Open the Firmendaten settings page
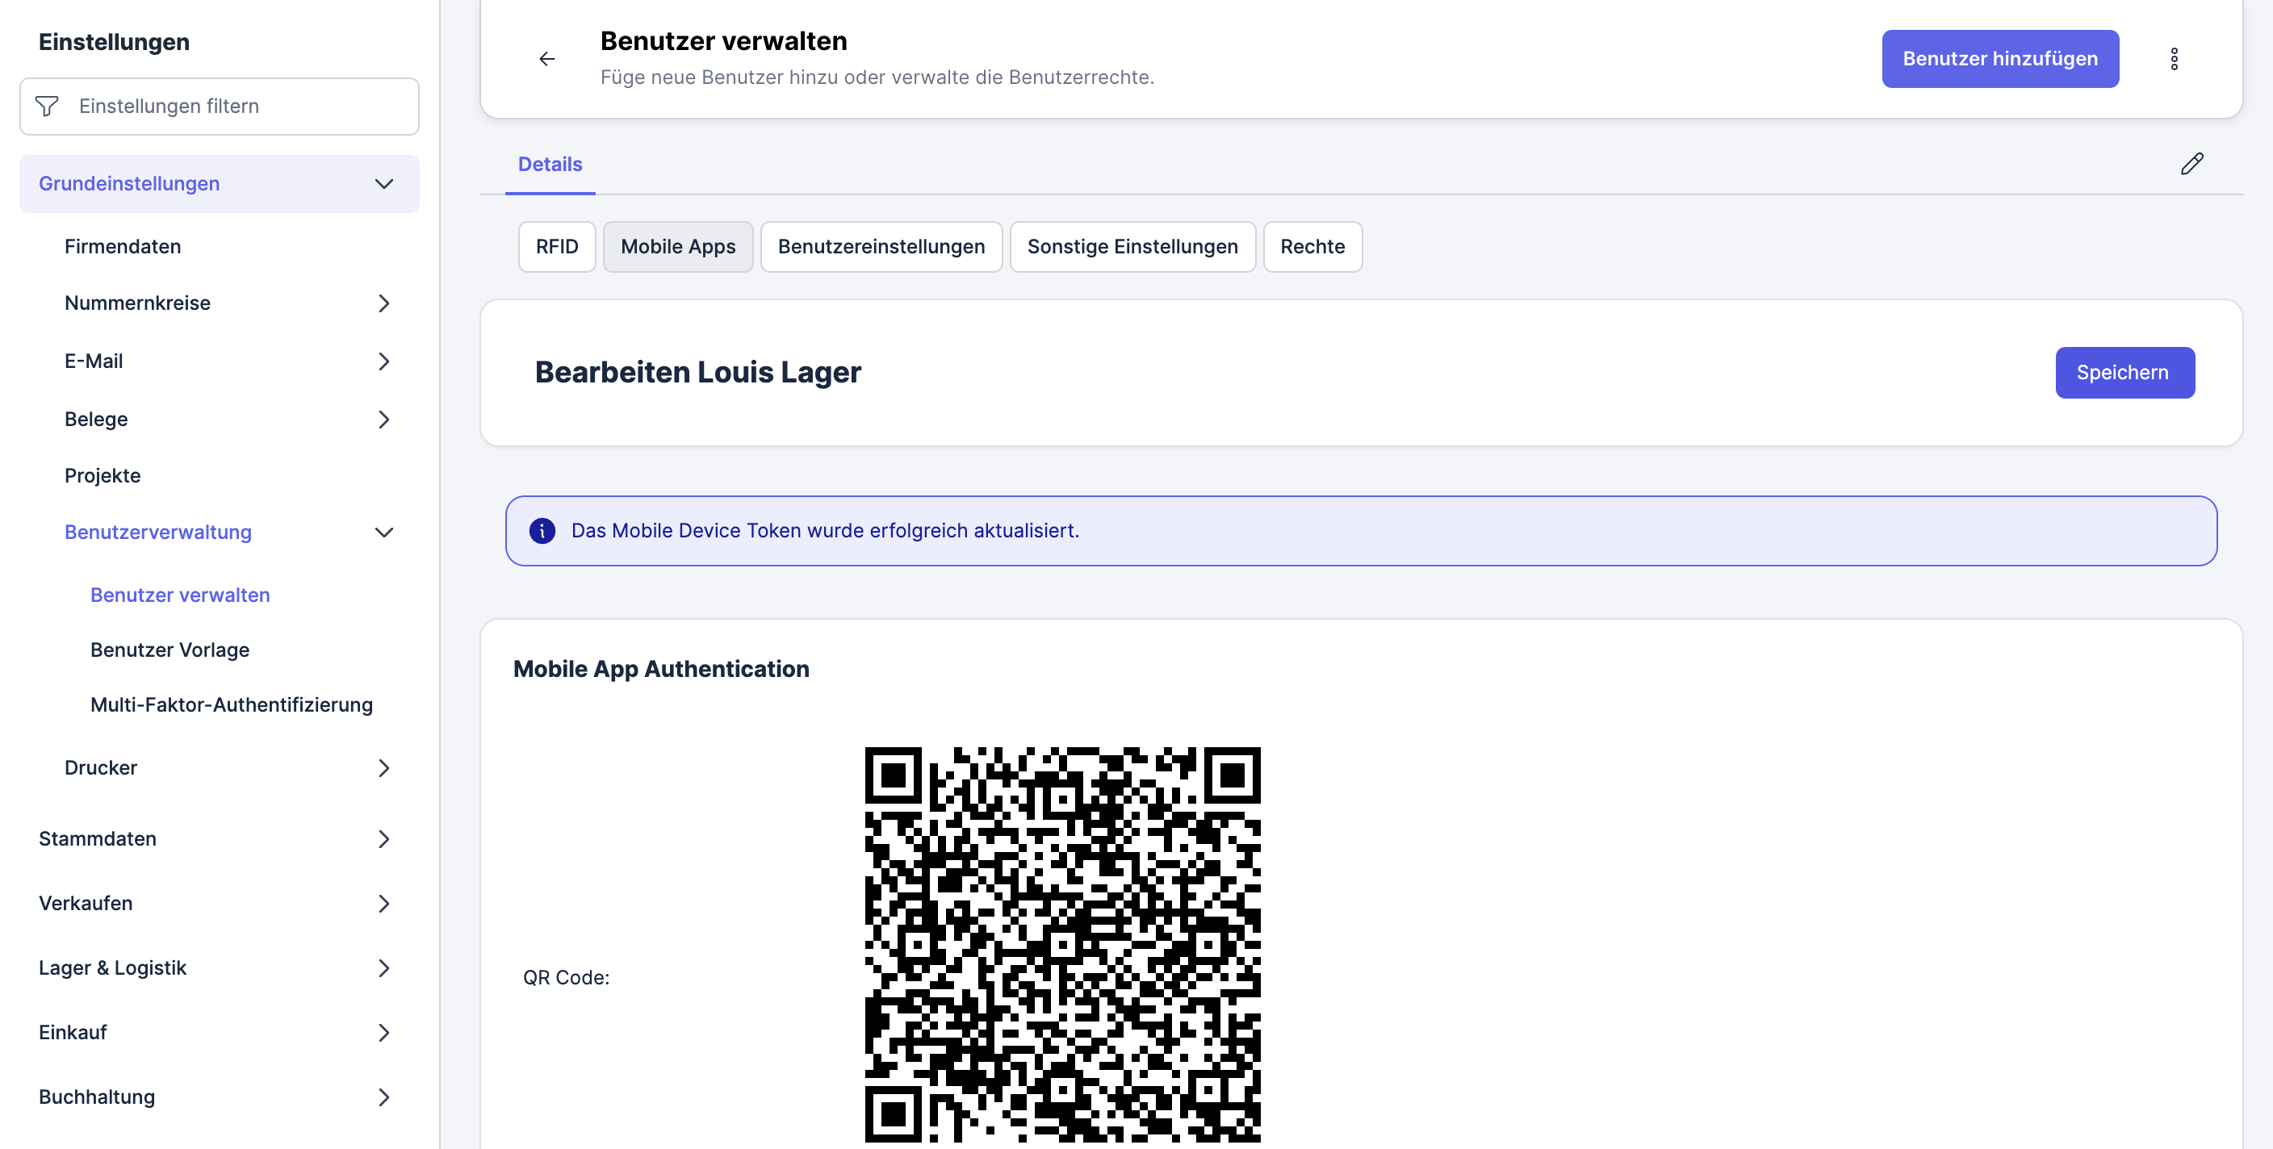The image size is (2273, 1149). pos(123,247)
